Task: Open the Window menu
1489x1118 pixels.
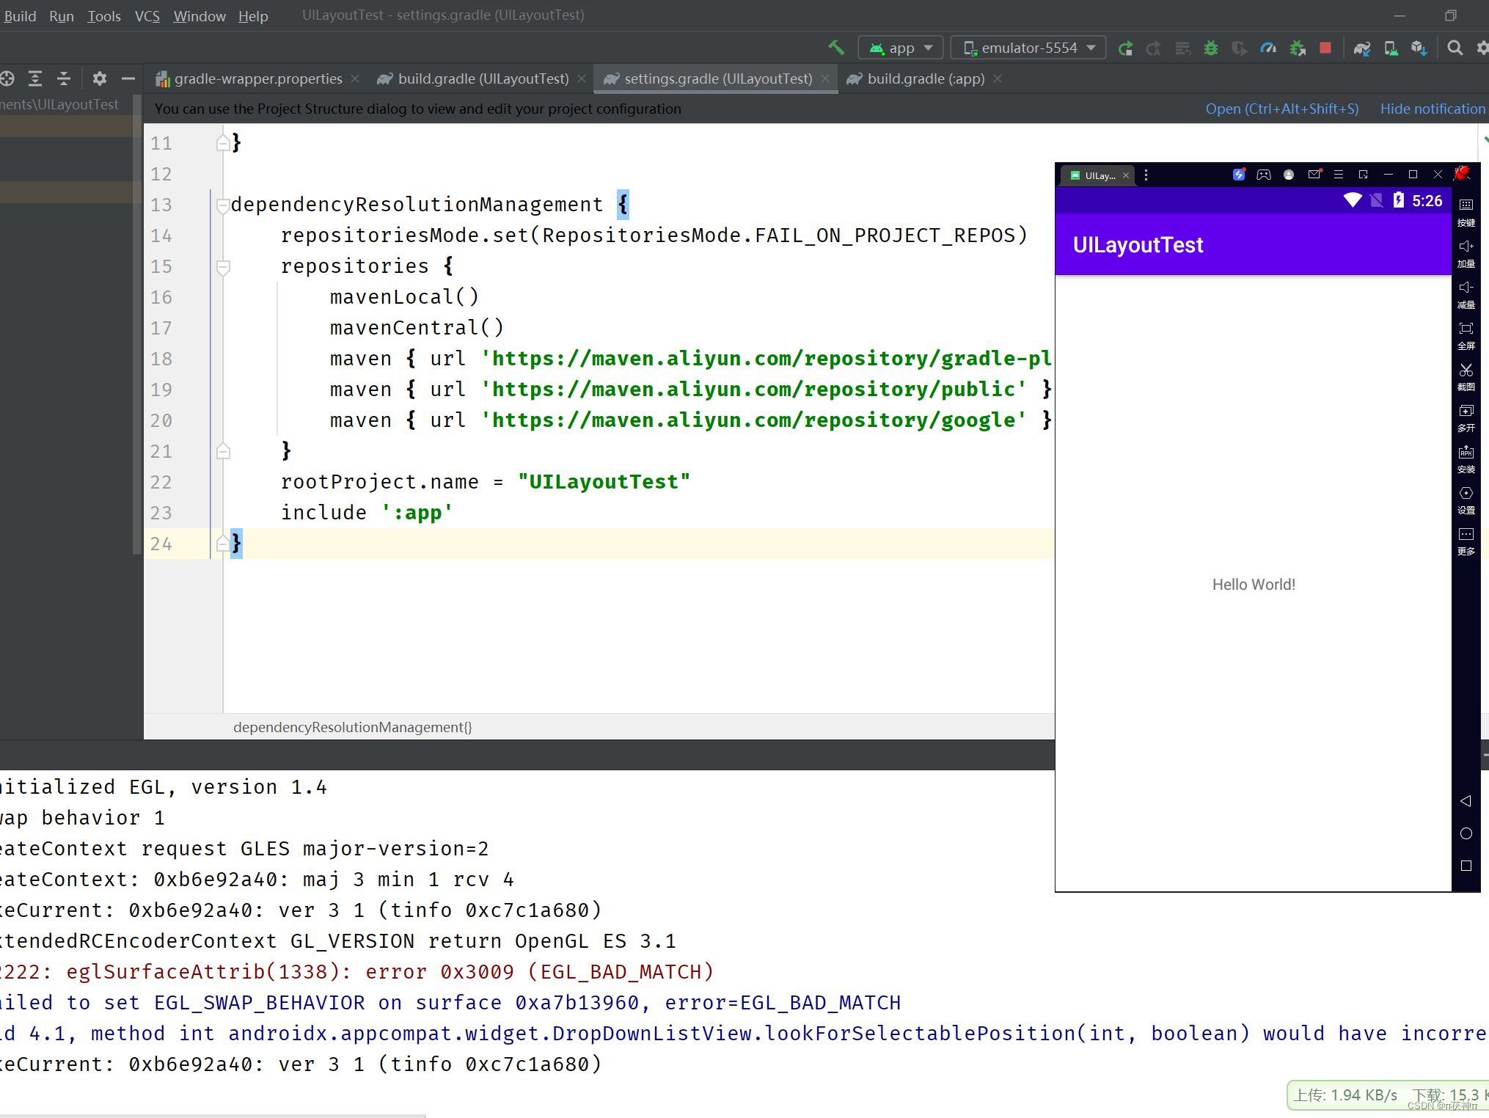Action: click(200, 15)
